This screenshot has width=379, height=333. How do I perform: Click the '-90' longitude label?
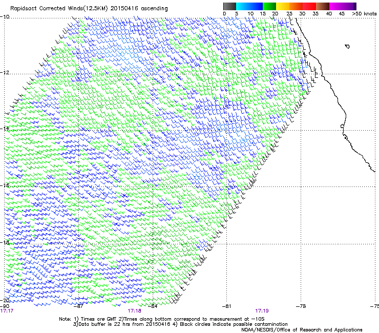point(5,306)
